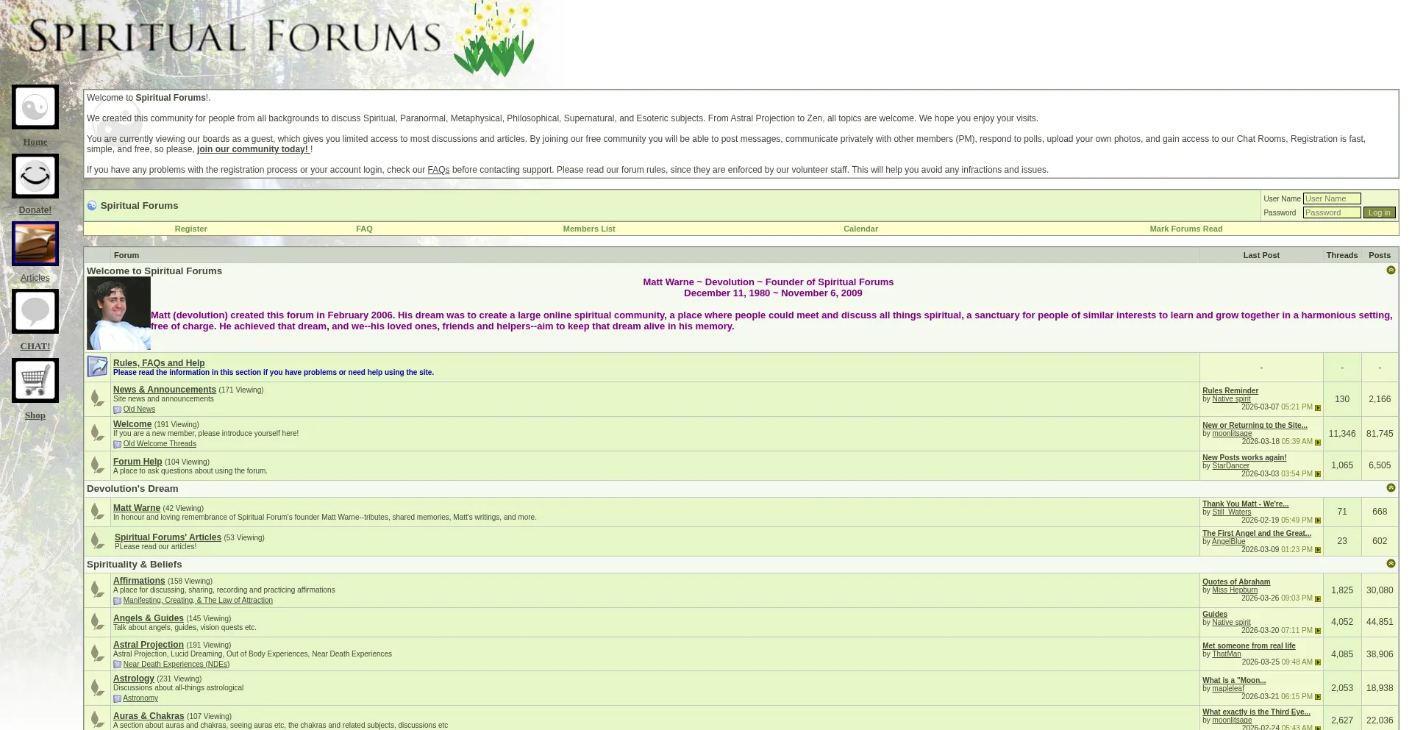1412x730 pixels.
Task: Open the Auras & Chakras forum
Action: (x=149, y=716)
